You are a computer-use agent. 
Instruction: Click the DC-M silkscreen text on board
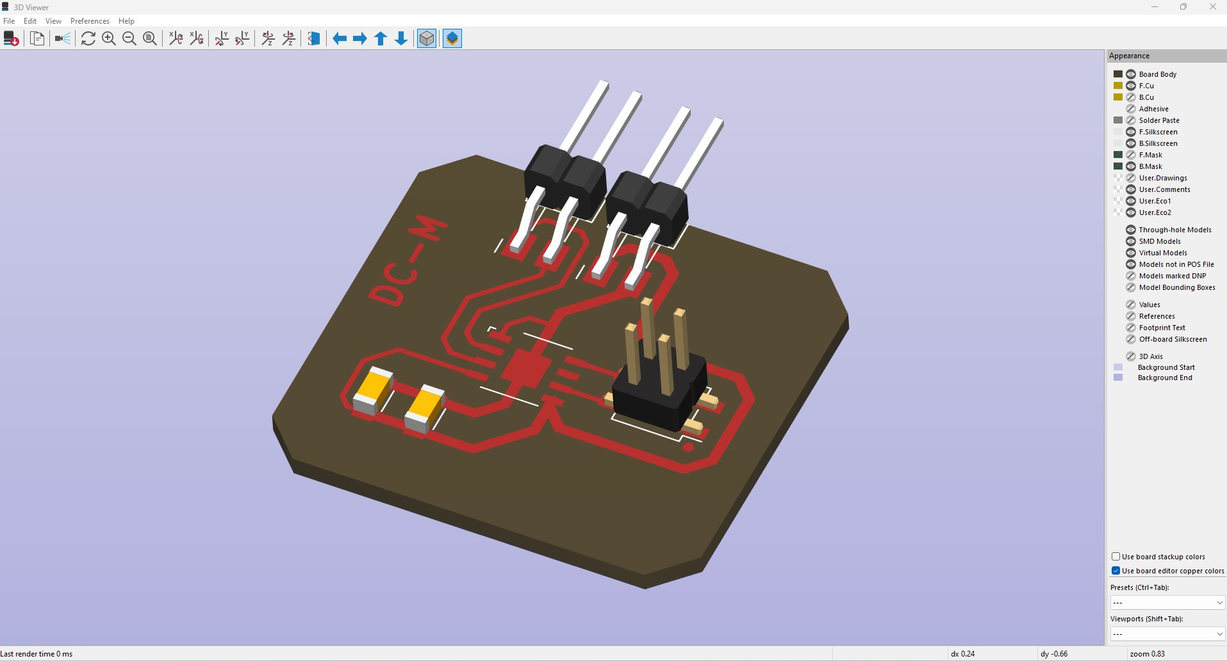(408, 261)
